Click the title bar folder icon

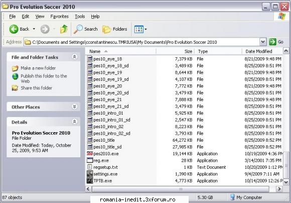click(5, 7)
